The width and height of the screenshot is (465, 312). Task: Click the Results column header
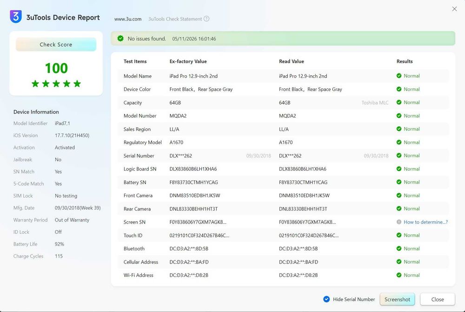405,61
